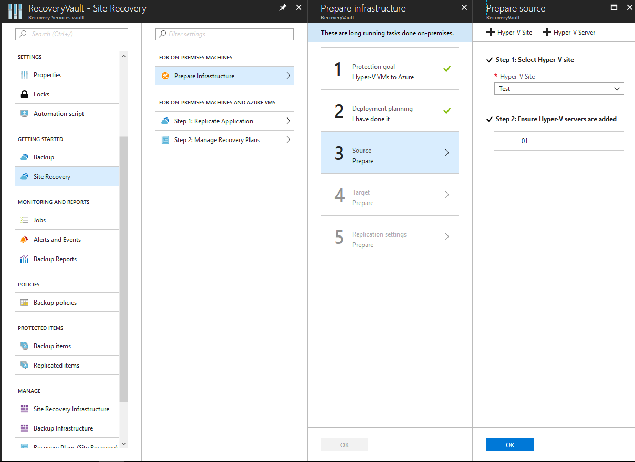Click the Backup policies icon
Viewport: 635px width, 462px height.
click(x=24, y=303)
